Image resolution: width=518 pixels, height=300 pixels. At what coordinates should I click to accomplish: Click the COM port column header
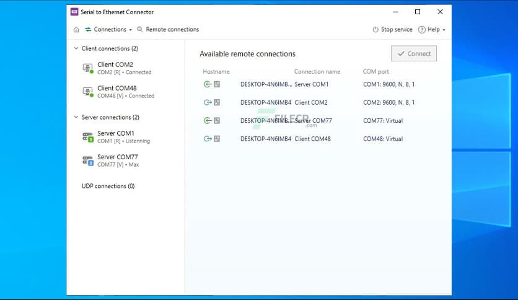375,72
